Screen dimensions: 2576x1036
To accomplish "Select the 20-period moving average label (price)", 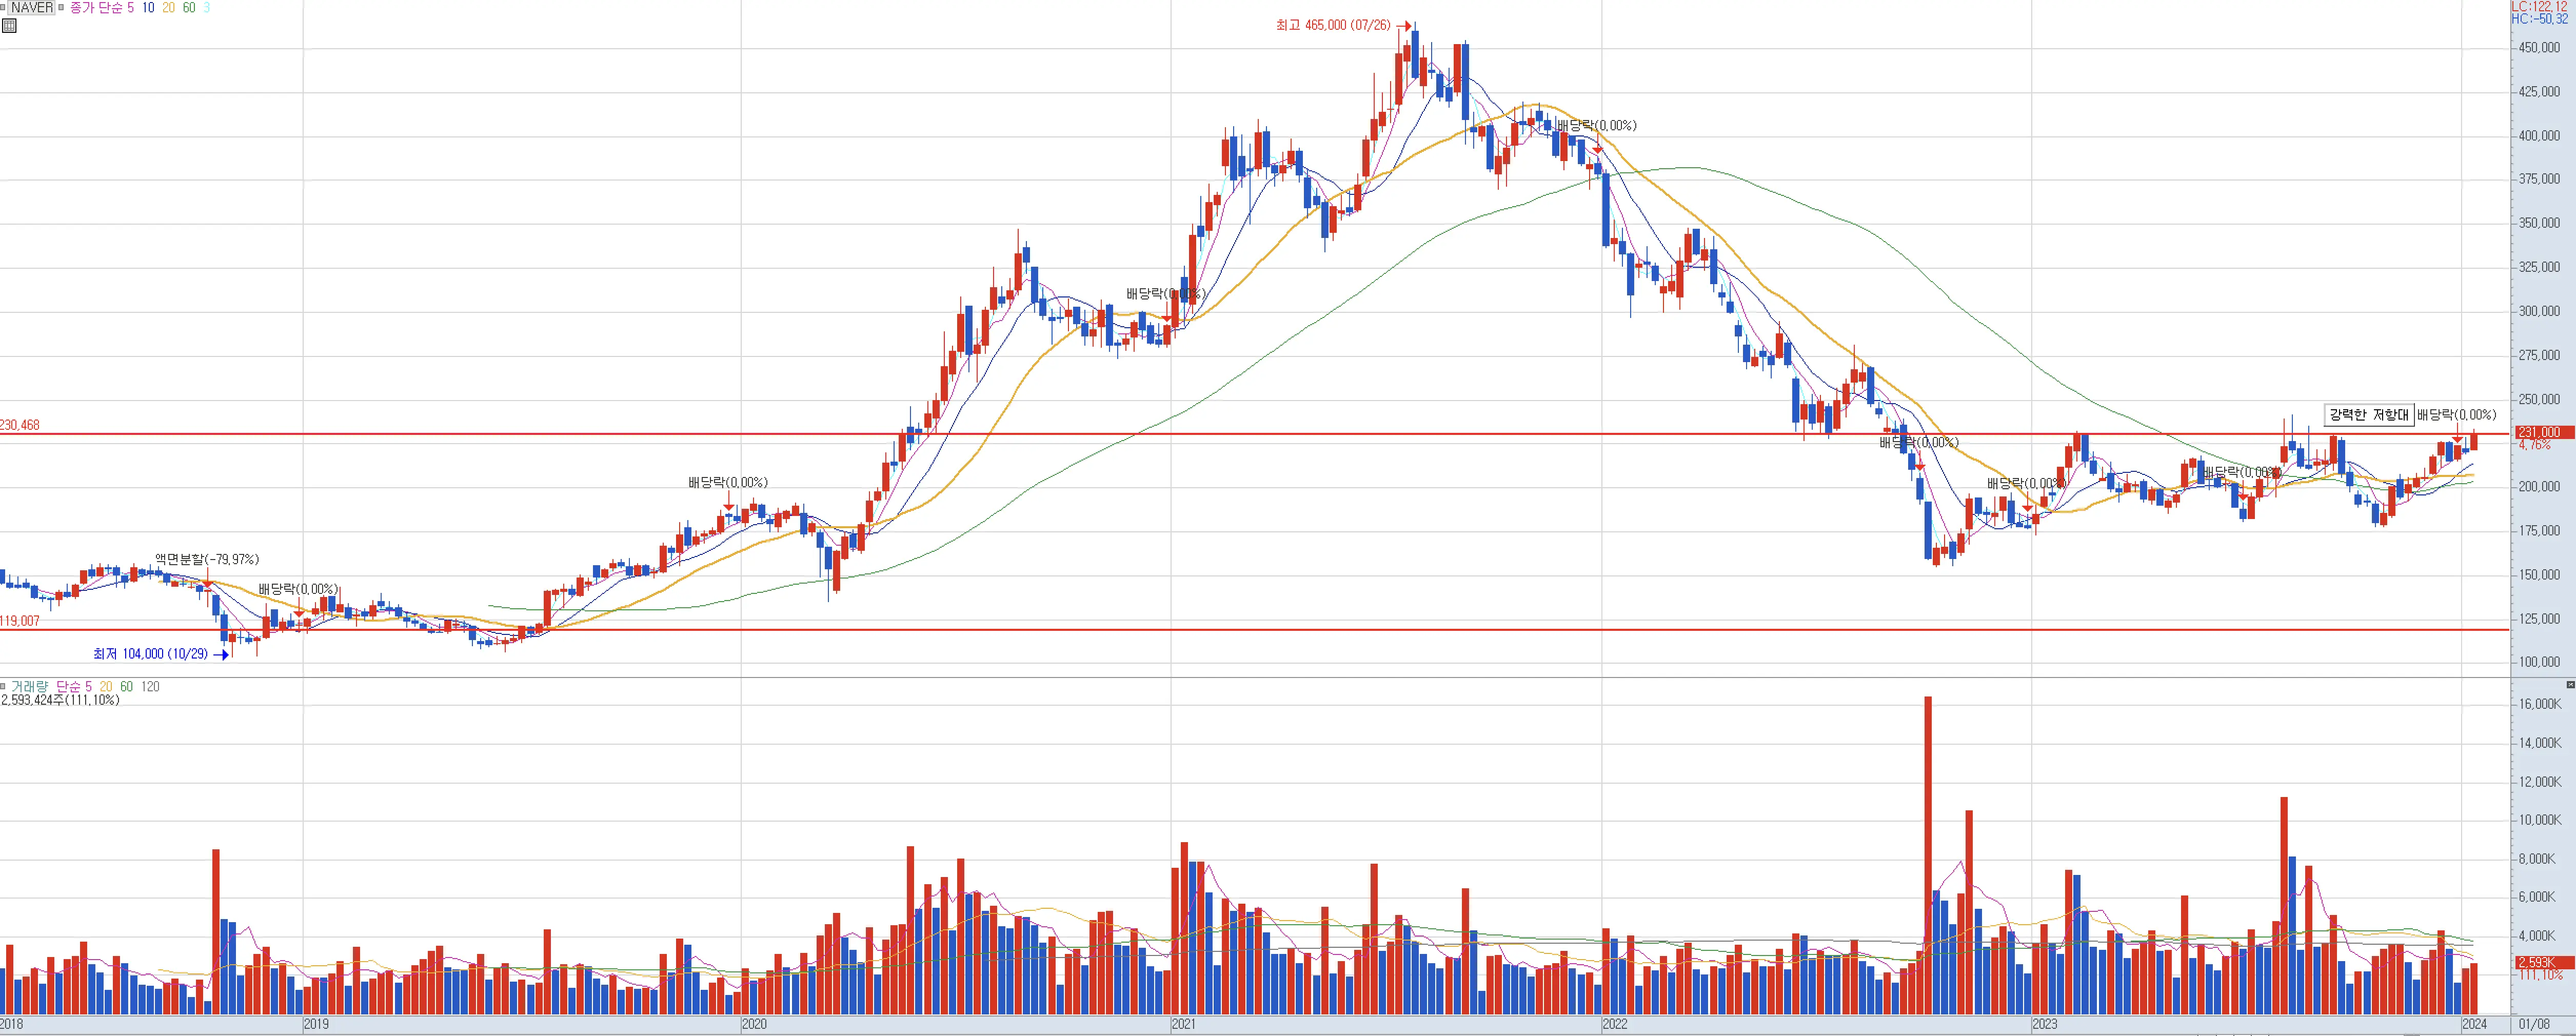I will click(x=168, y=8).
